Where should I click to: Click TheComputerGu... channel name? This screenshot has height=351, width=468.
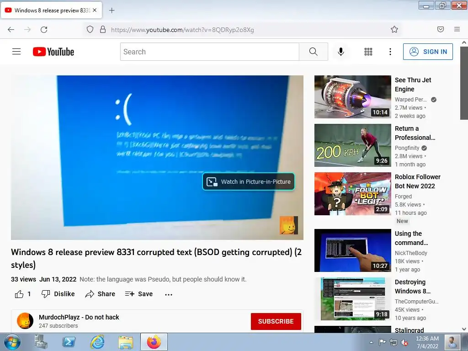point(417,301)
